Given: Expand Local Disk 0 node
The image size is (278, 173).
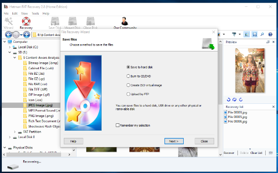Looking at the screenshot, I should (10, 137).
